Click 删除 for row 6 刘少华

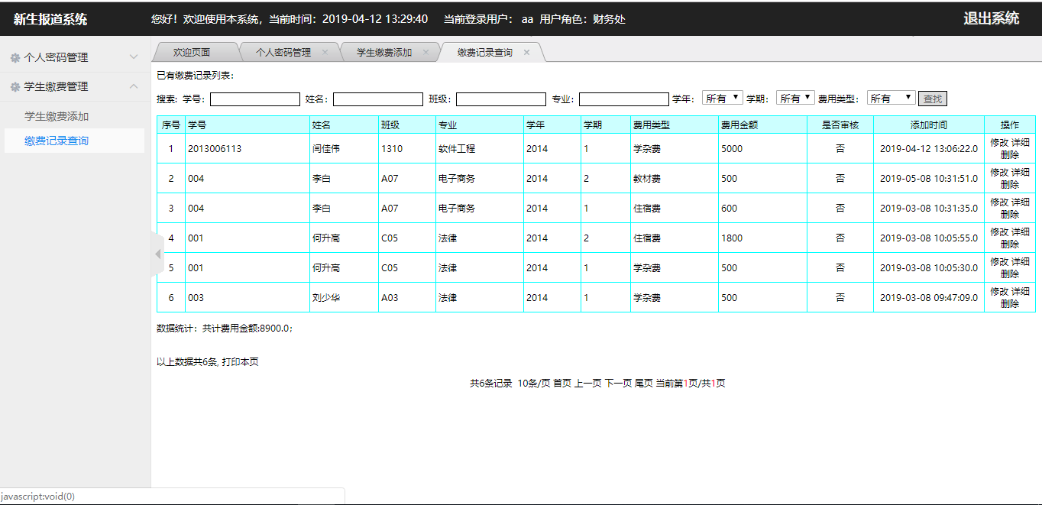[x=1010, y=304]
